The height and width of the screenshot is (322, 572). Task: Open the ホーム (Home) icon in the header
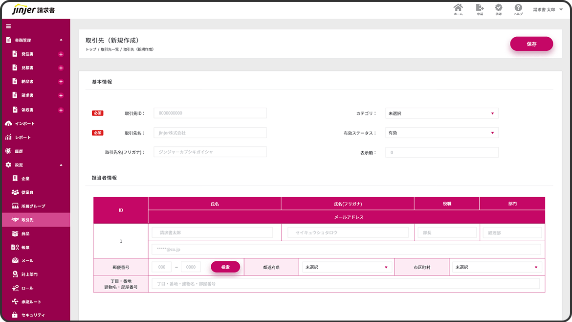click(458, 9)
